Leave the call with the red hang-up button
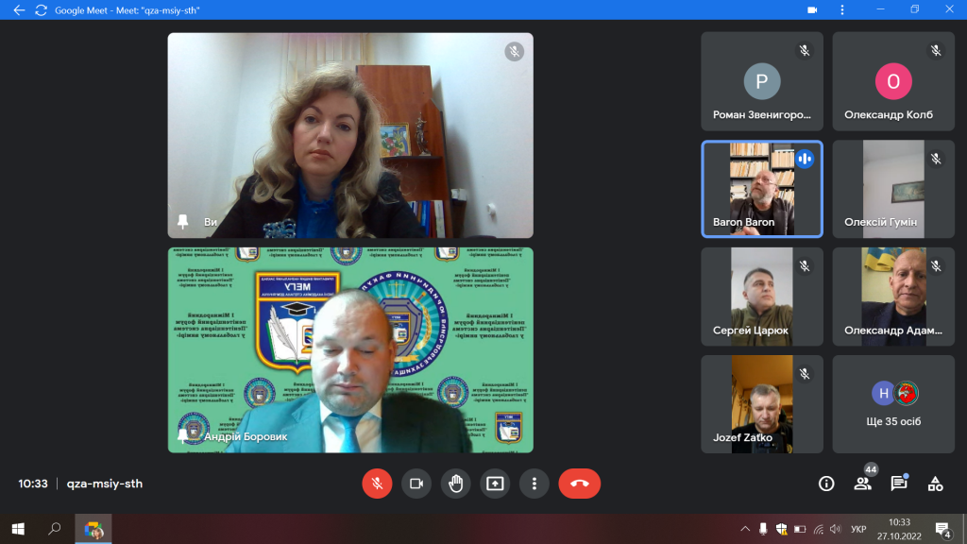 (580, 484)
